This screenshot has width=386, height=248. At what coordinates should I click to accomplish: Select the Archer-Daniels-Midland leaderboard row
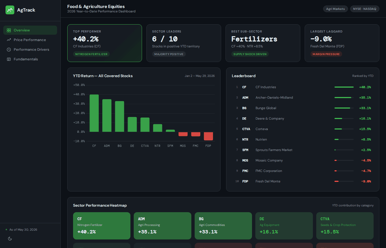click(303, 98)
